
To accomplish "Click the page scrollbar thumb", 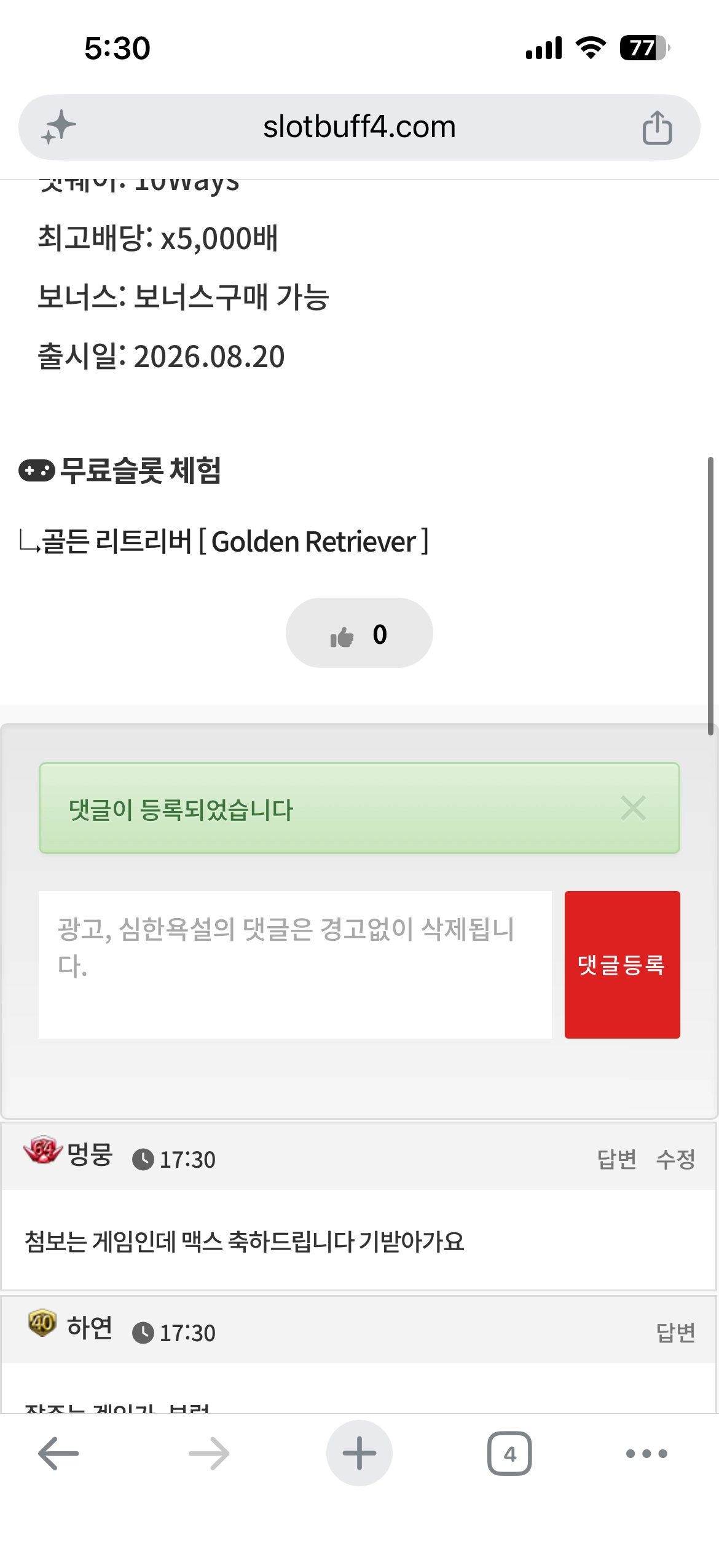I will point(710,596).
